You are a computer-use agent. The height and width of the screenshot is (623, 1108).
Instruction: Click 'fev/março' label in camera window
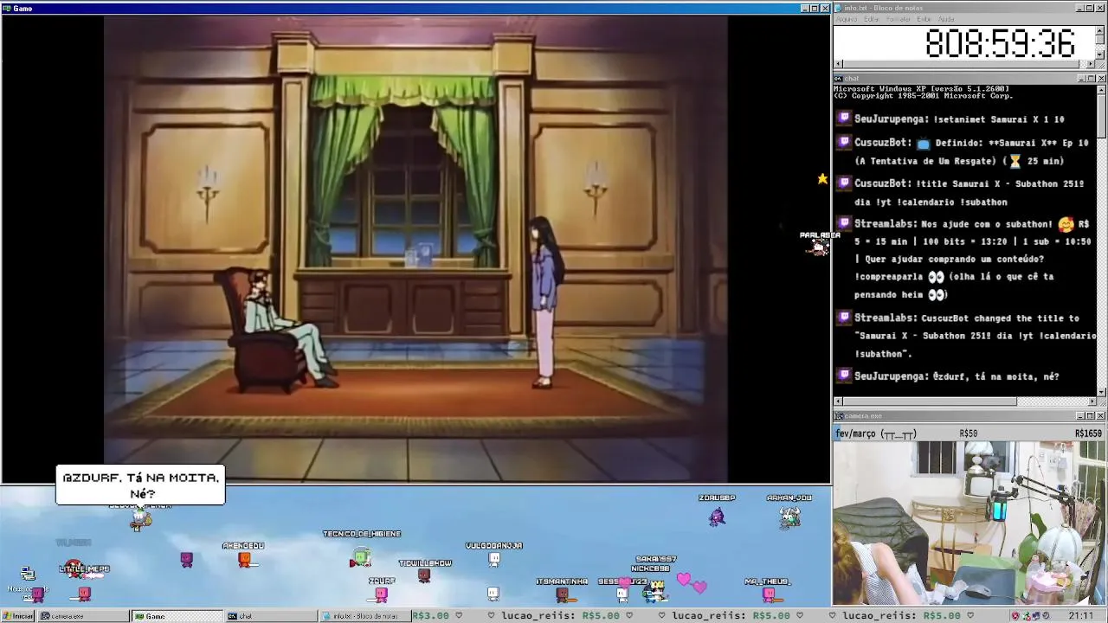tap(875, 434)
